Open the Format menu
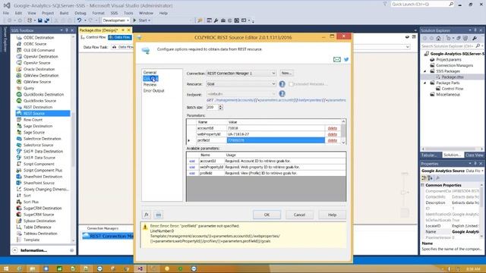The width and height of the screenshot is (486, 273). click(98, 13)
